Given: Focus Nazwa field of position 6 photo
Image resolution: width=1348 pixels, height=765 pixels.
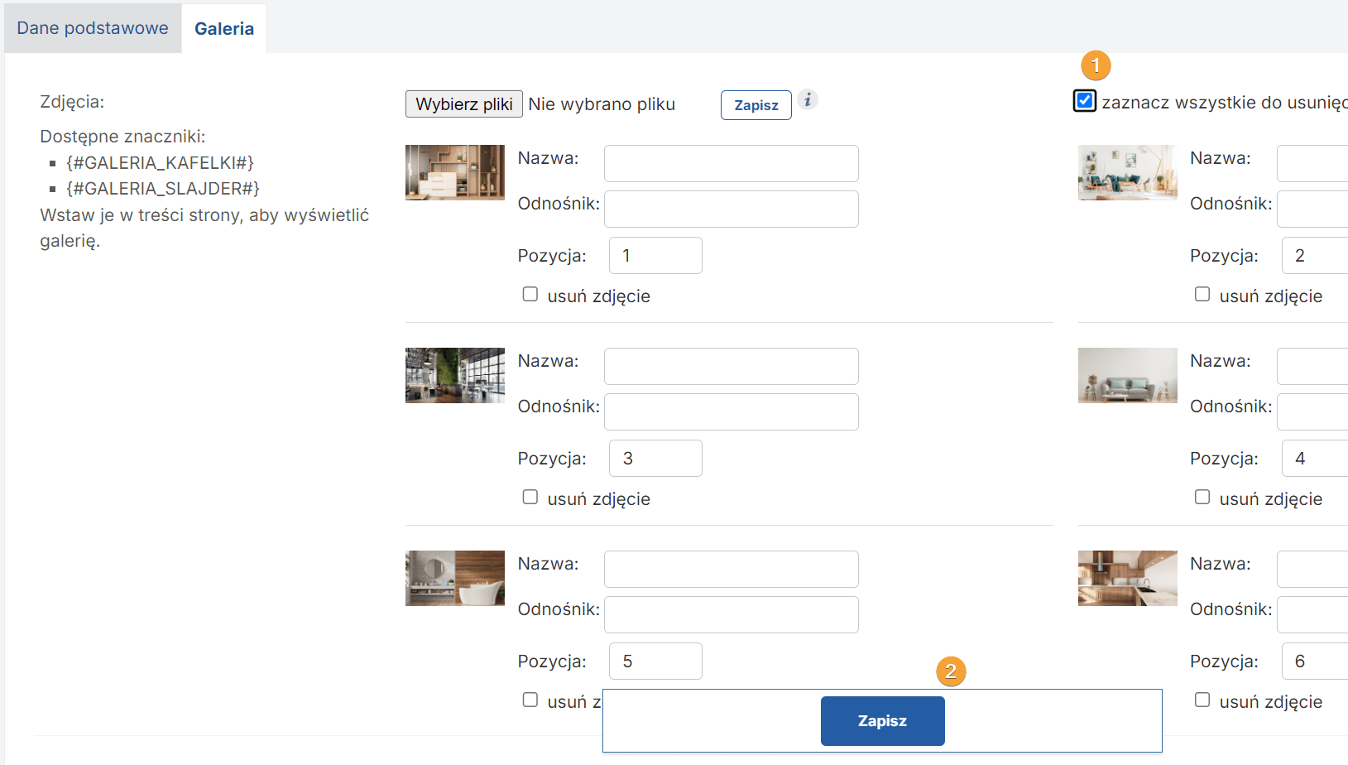Looking at the screenshot, I should click(1312, 569).
